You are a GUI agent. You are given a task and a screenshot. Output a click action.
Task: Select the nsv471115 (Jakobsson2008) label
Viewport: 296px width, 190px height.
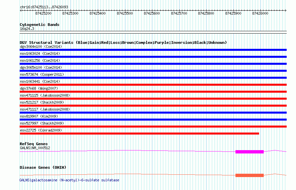coord(45,95)
